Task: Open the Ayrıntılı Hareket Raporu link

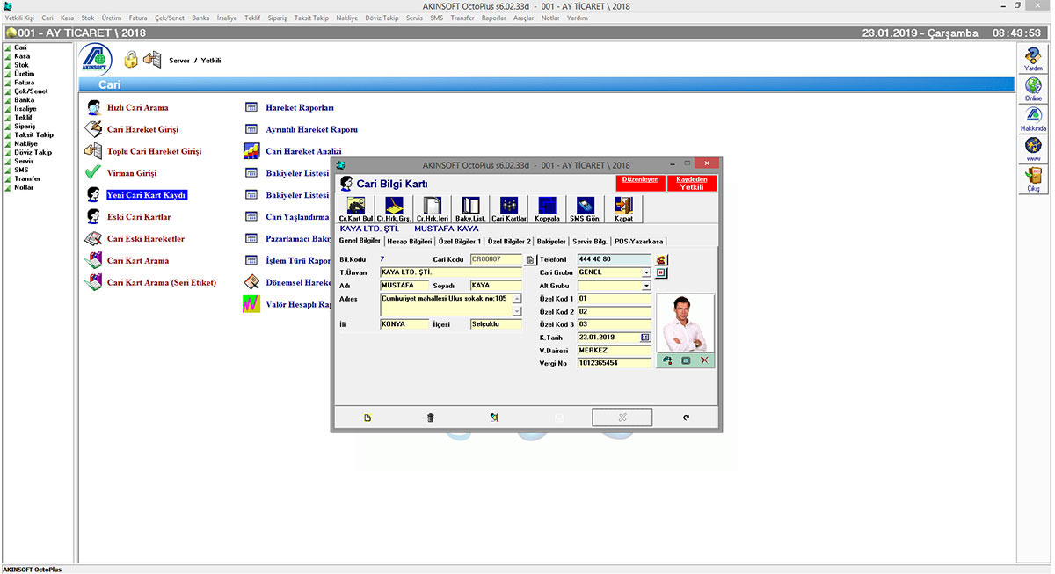Action: tap(312, 130)
